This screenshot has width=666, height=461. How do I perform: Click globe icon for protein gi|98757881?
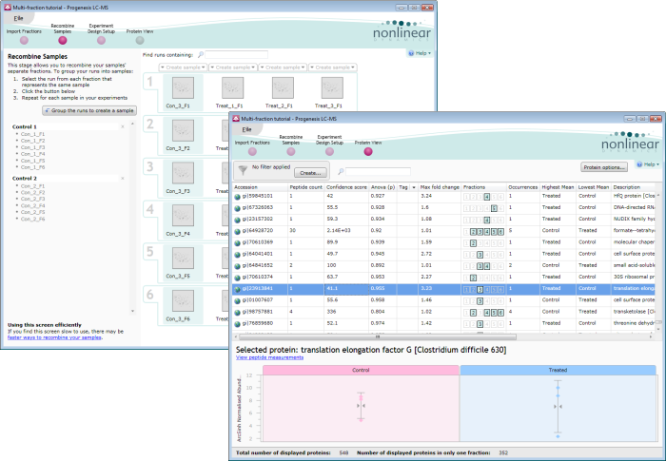pyautogui.click(x=238, y=312)
